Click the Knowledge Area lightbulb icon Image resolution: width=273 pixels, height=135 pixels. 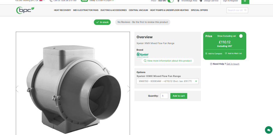tap(179, 1)
